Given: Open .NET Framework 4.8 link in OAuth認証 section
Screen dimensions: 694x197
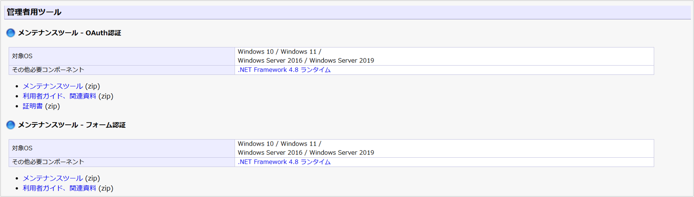Looking at the screenshot, I should point(284,70).
